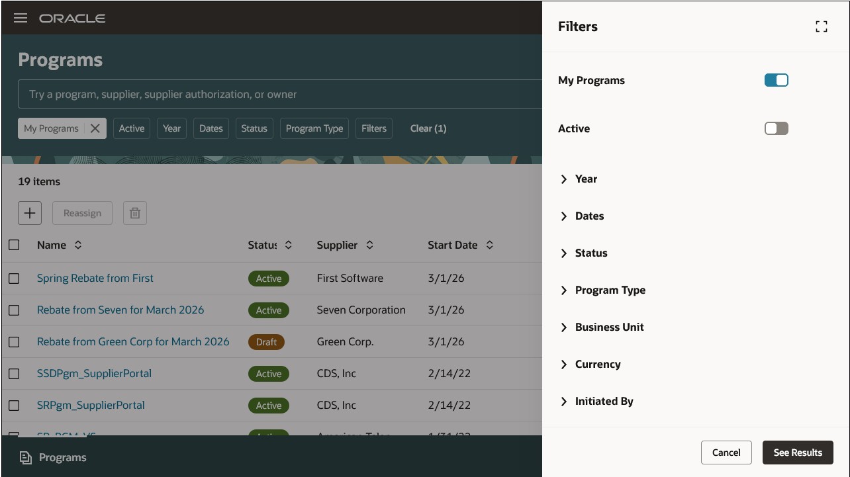Open the Rebate from Seven for March 2026 program
Image resolution: width=850 pixels, height=477 pixels.
[x=120, y=310]
